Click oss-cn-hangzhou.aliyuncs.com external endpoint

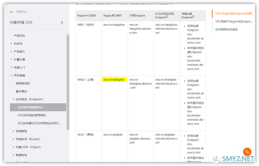(x=140, y=29)
